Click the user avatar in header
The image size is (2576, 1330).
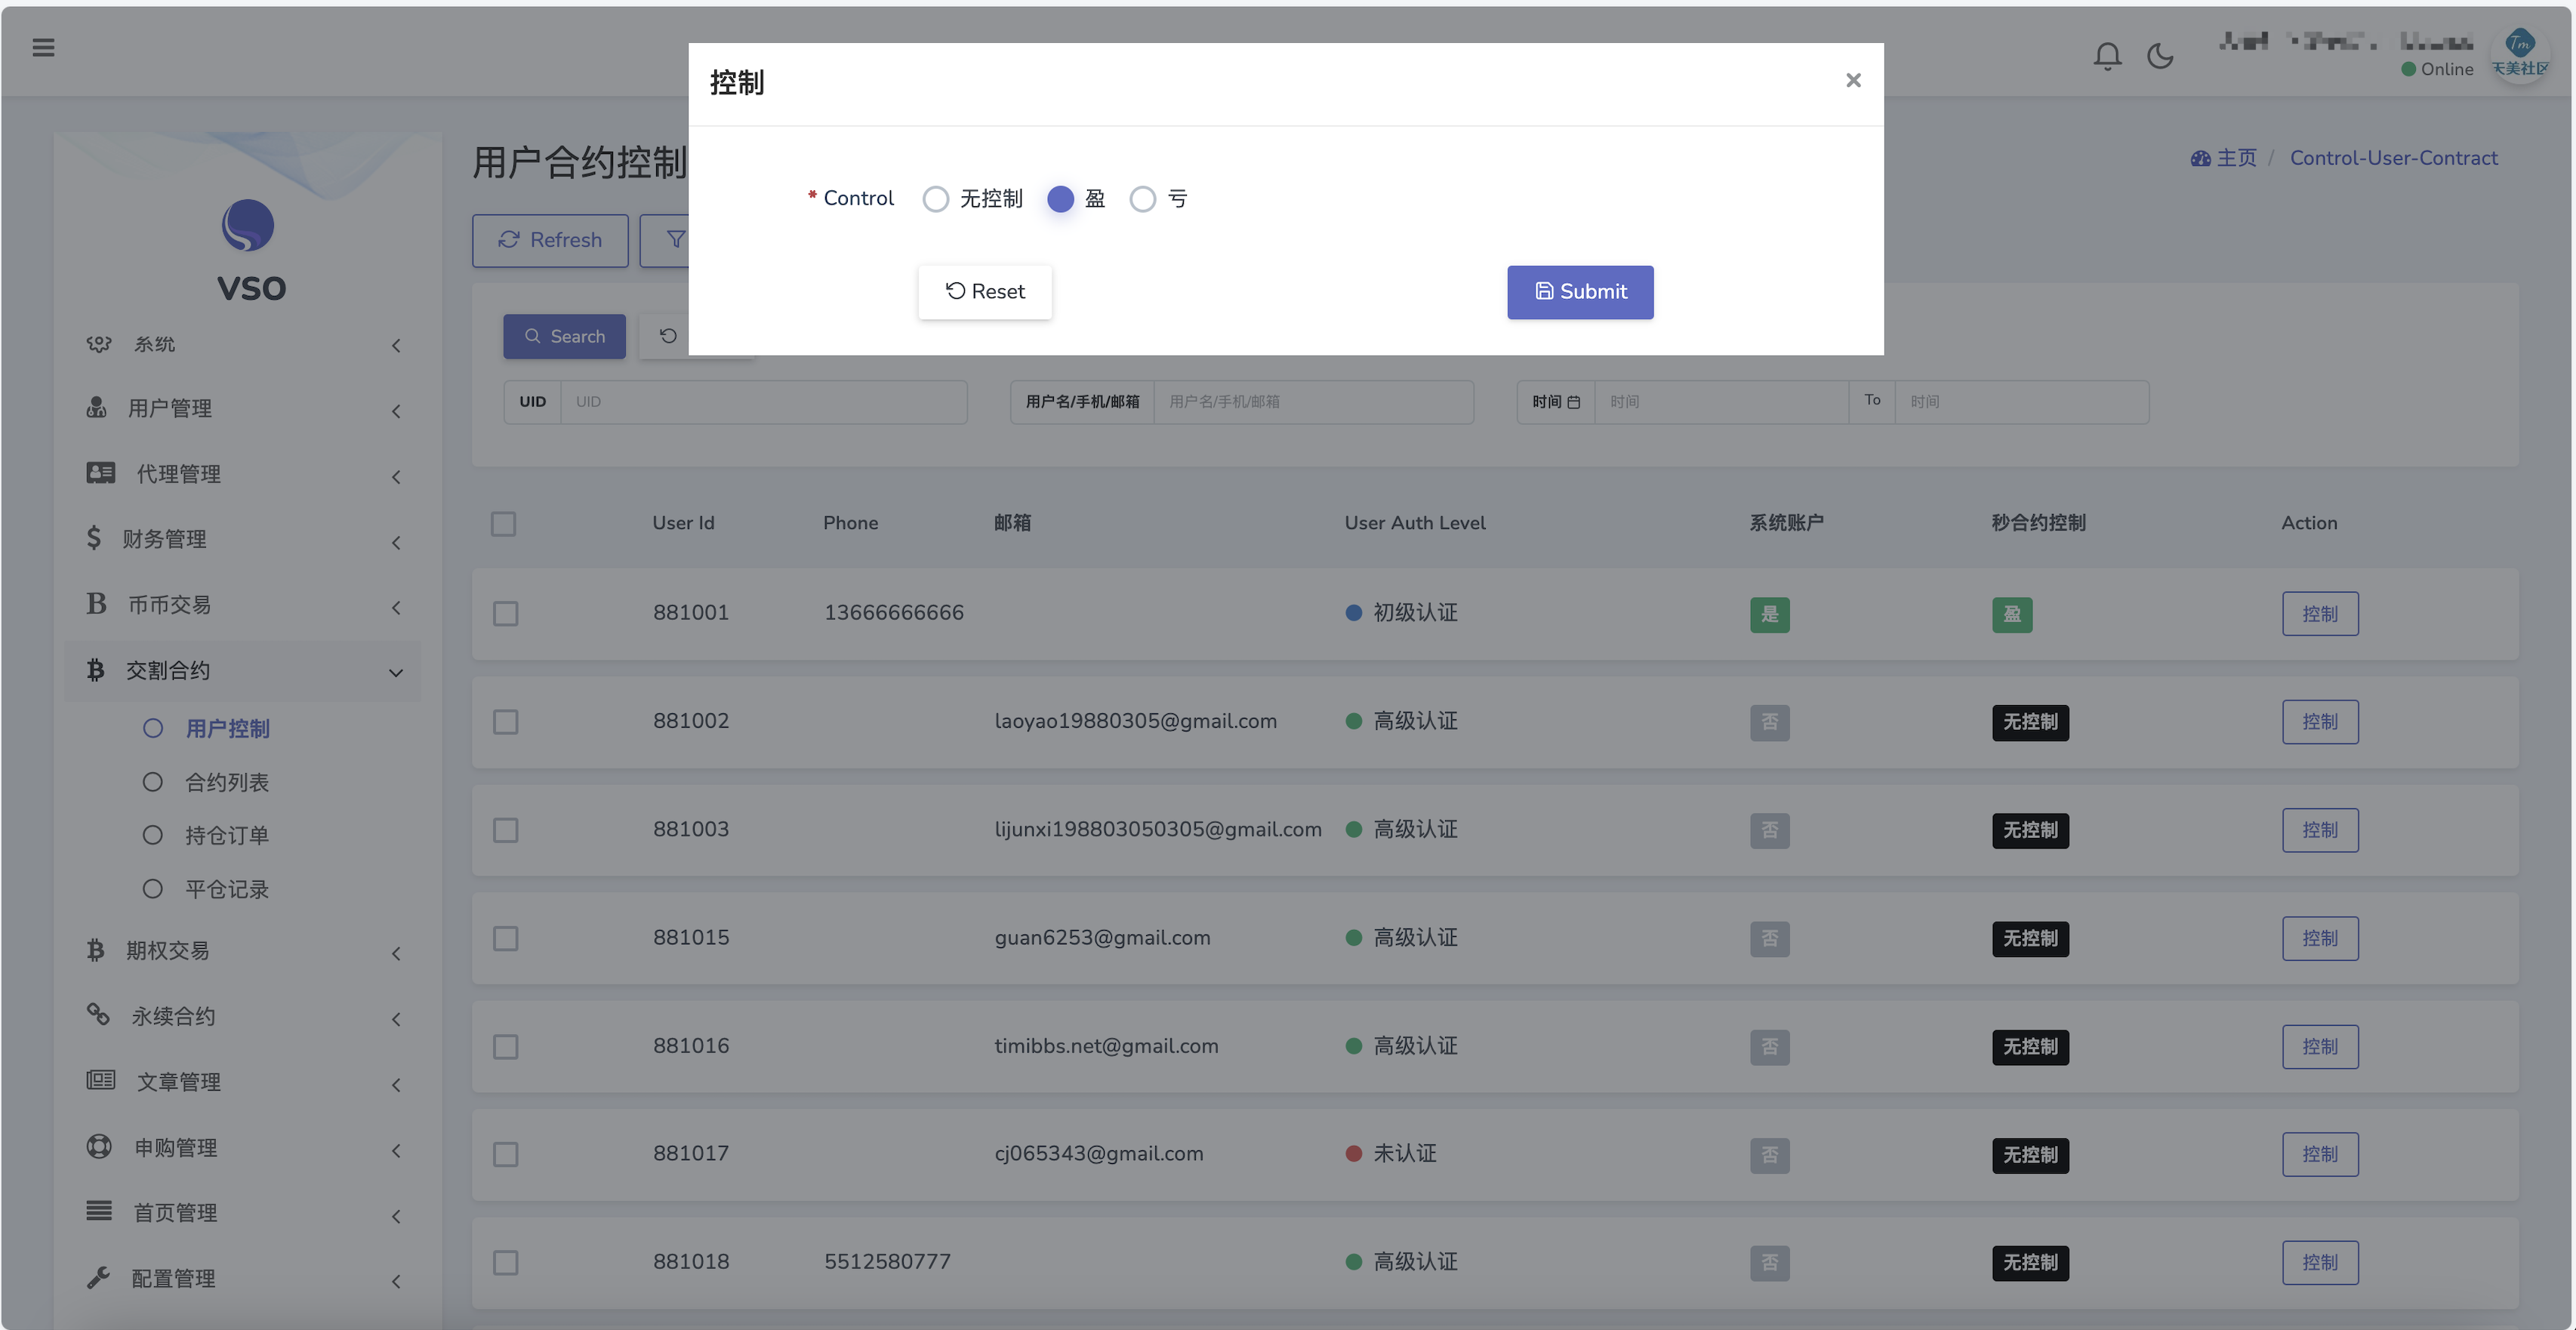(2519, 54)
